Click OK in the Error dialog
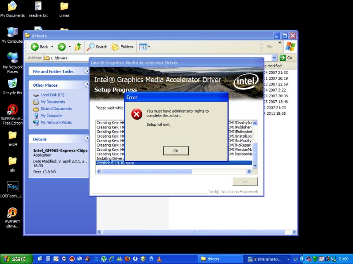The image size is (353, 264). (x=176, y=151)
